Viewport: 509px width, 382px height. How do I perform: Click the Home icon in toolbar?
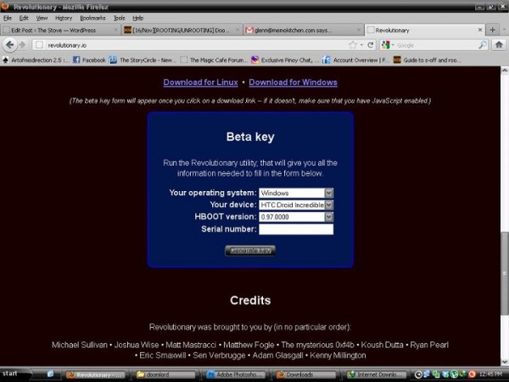coord(501,45)
